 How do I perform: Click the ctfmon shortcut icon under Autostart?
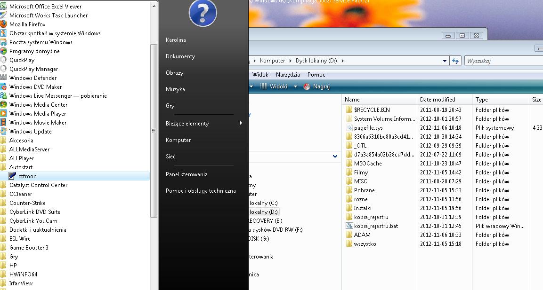pyautogui.click(x=12, y=176)
